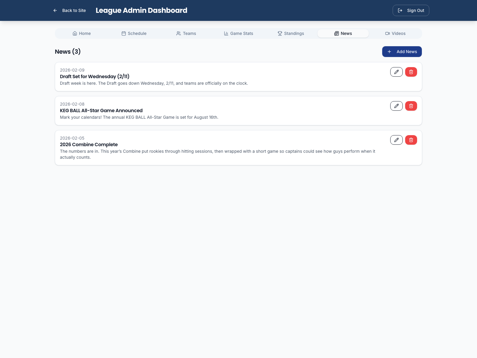Click the Home tab house icon
Image resolution: width=477 pixels, height=358 pixels.
(75, 33)
